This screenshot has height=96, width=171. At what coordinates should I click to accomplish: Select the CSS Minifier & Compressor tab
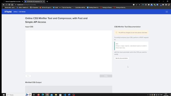coord(34,2)
